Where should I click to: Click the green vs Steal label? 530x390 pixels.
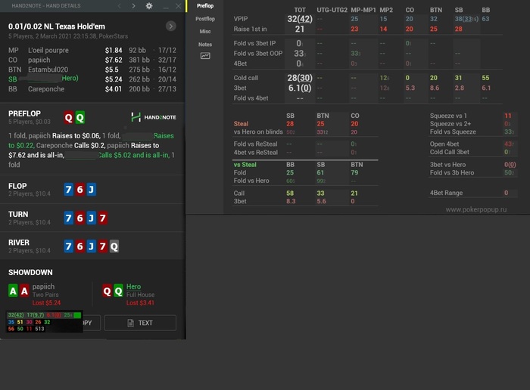pyautogui.click(x=245, y=165)
